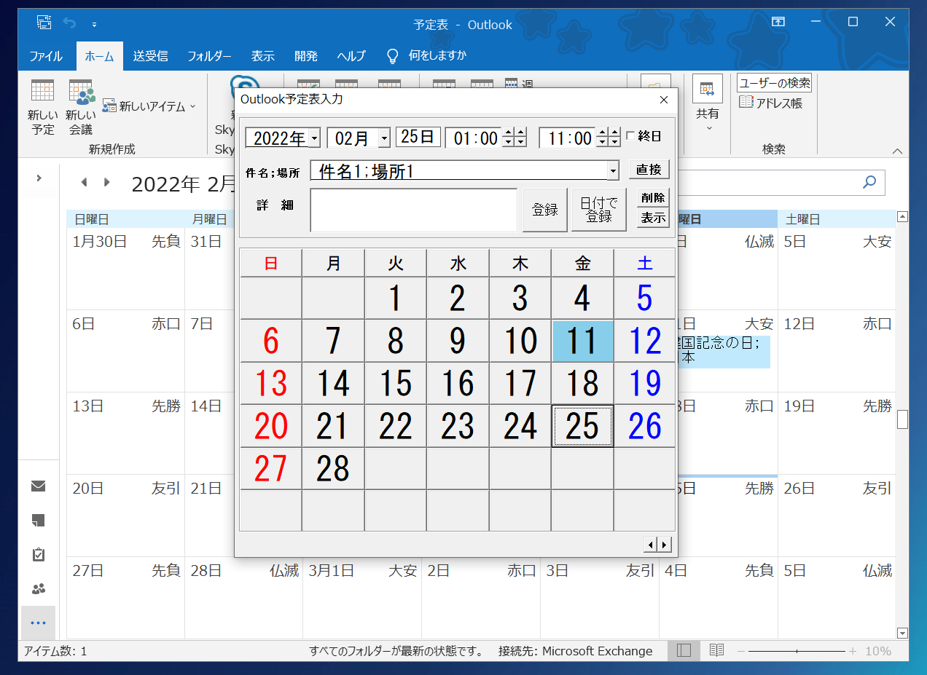Select day 28 in dialog calendar
927x675 pixels.
pos(333,469)
